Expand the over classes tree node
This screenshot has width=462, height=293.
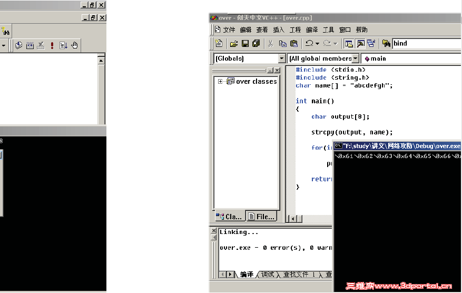pos(220,81)
